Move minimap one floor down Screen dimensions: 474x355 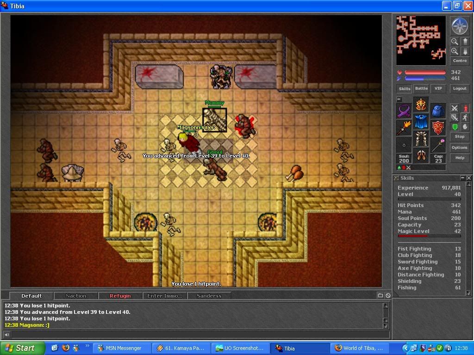465,51
